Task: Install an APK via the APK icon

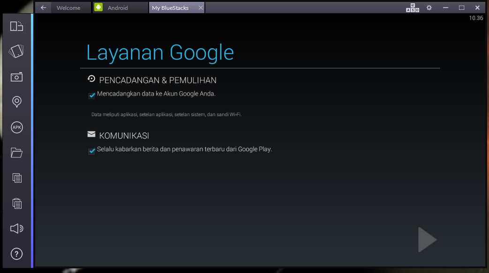Action: (x=16, y=127)
